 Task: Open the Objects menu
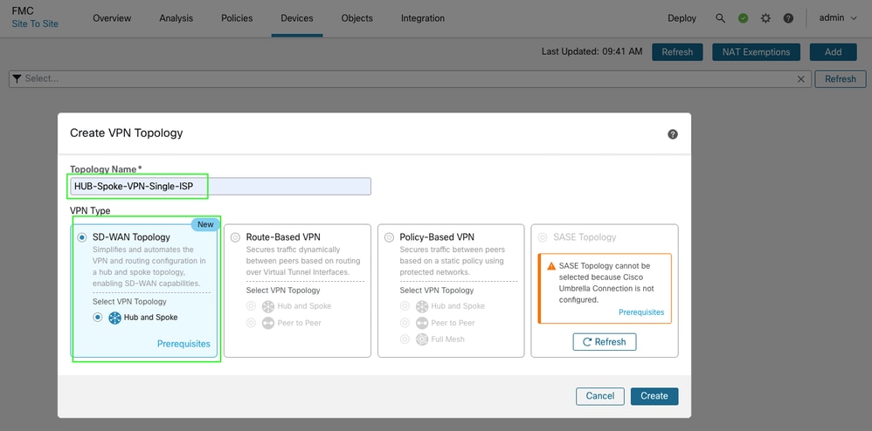(356, 18)
